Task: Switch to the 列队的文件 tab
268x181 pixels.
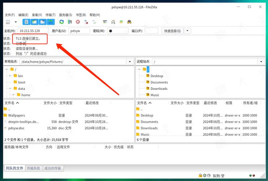Action: (14, 168)
